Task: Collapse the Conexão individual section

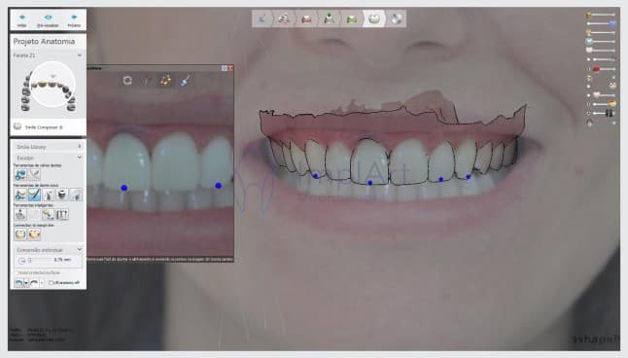Action: 48,250
